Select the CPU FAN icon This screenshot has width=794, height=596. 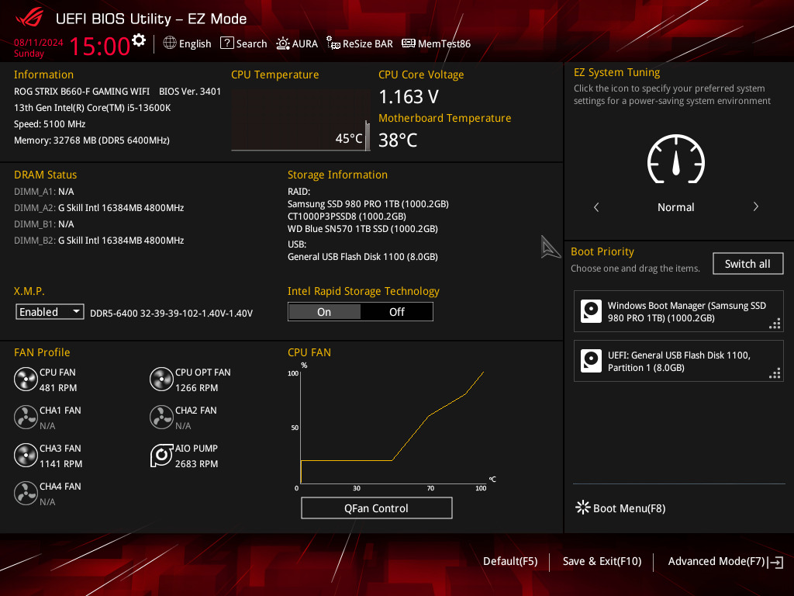[26, 379]
